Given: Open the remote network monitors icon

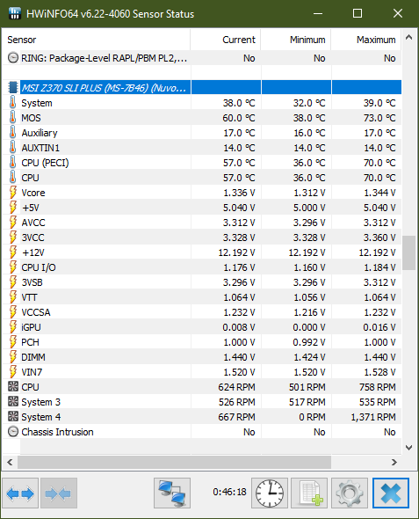Looking at the screenshot, I should pos(172,493).
